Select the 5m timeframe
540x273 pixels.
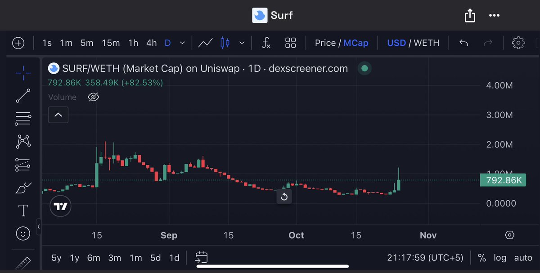(87, 43)
